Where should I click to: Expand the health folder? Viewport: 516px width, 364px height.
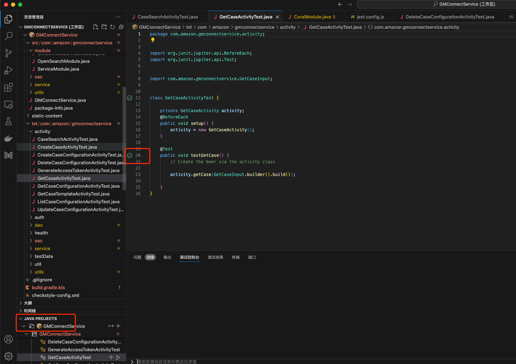click(x=31, y=233)
